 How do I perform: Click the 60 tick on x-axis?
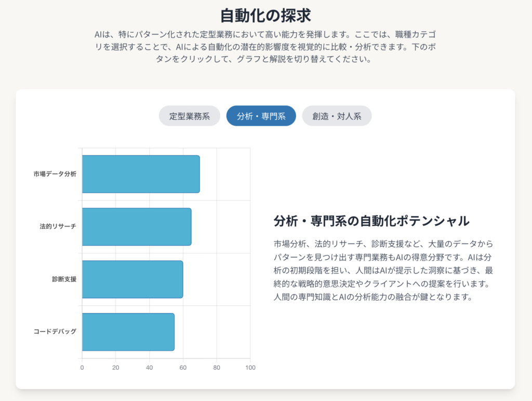click(183, 368)
